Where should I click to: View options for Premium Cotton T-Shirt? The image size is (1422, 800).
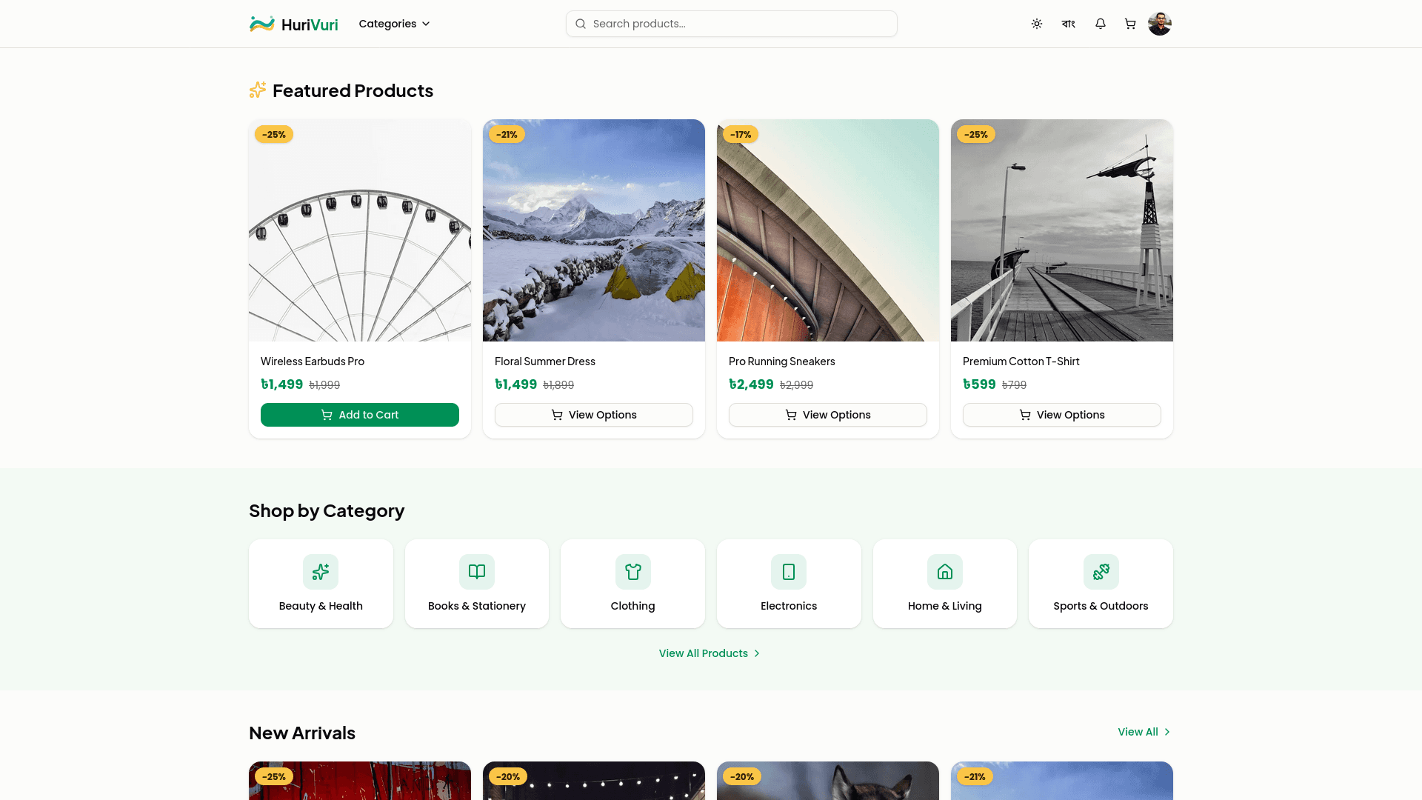(x=1062, y=415)
